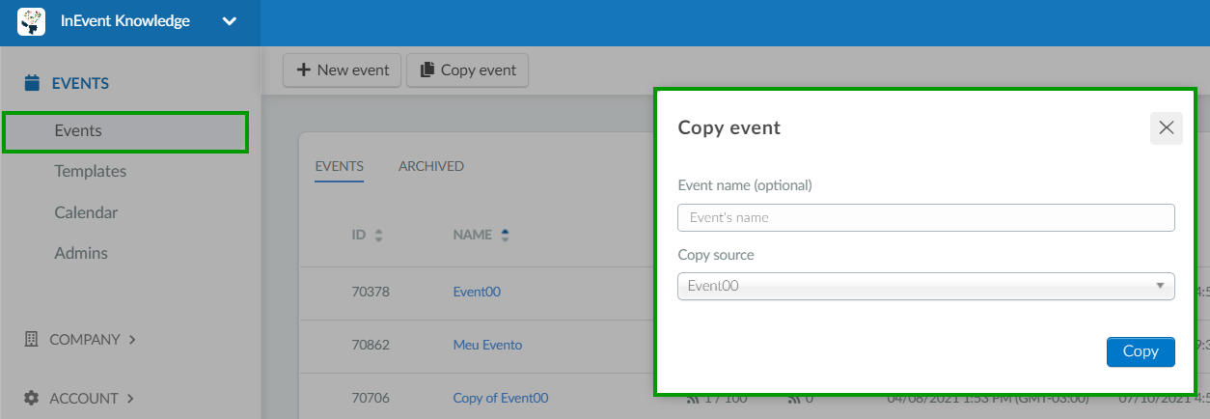Open the Copy source dropdown
Screen dimensions: 1210x419
[x=926, y=286]
